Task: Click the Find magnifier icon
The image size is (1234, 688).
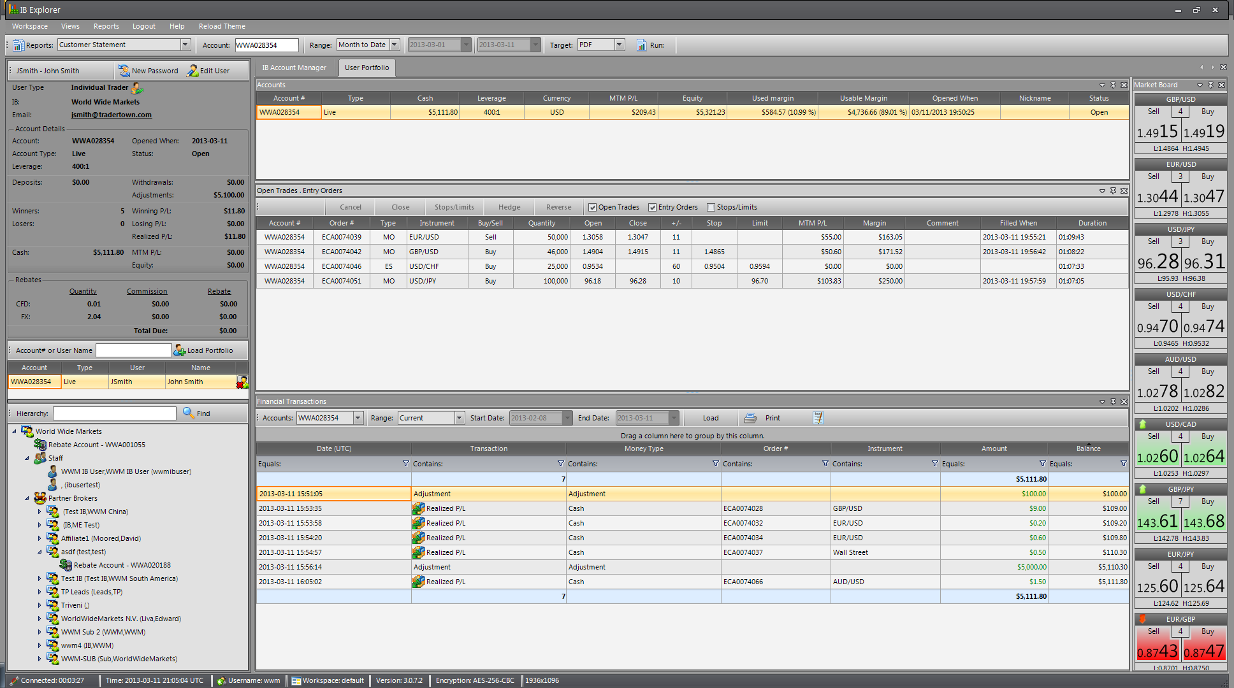Action: (189, 413)
